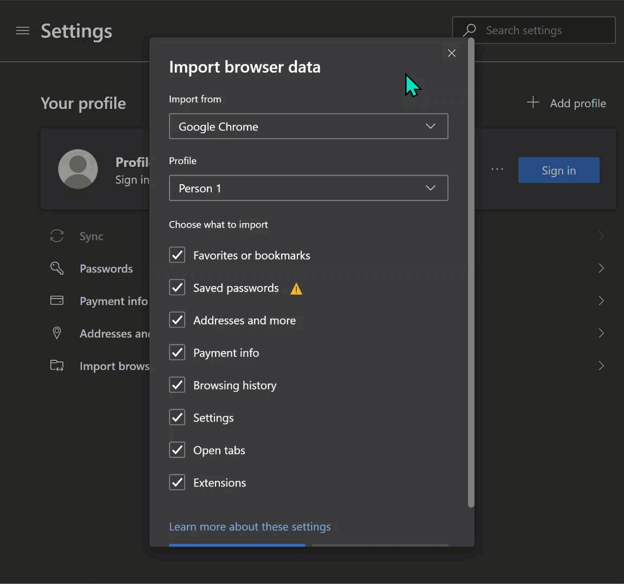Click the search magnifier icon

(470, 30)
